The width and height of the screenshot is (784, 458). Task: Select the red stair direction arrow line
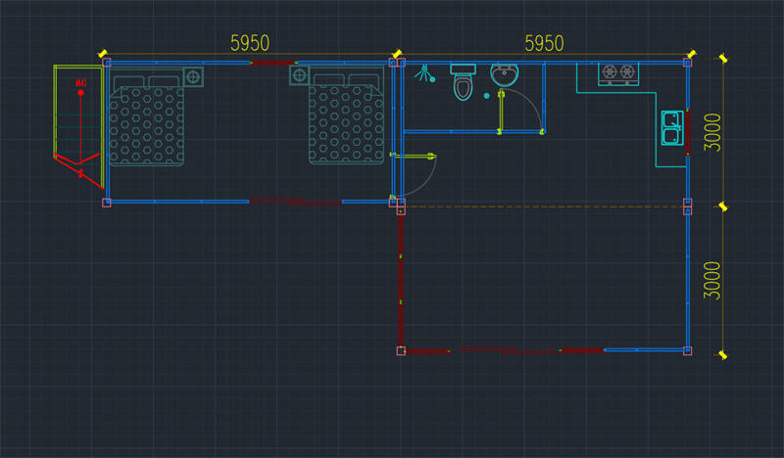click(80, 128)
